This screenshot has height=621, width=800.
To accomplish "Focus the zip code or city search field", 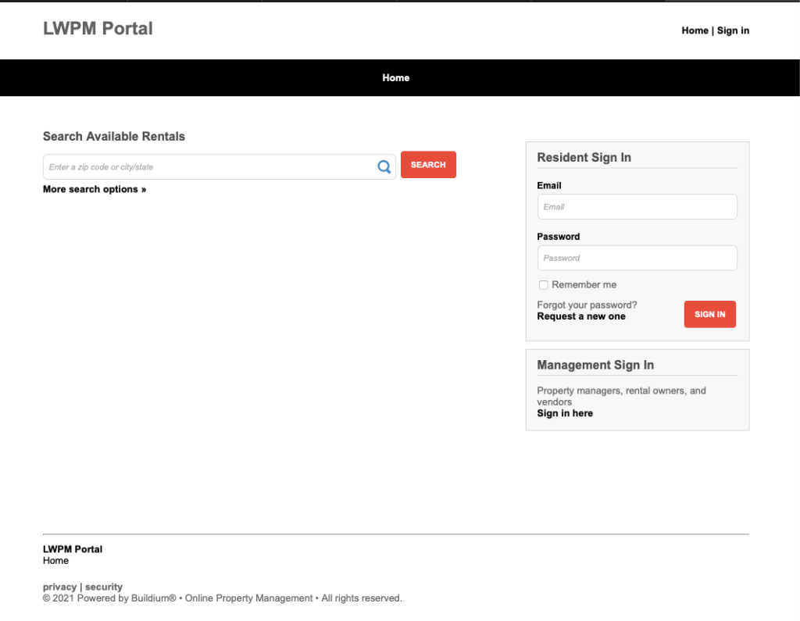I will click(220, 167).
